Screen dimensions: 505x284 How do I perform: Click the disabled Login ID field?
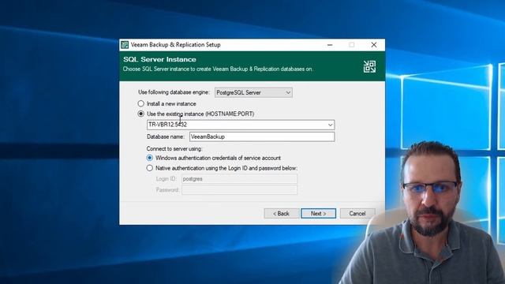(x=239, y=179)
